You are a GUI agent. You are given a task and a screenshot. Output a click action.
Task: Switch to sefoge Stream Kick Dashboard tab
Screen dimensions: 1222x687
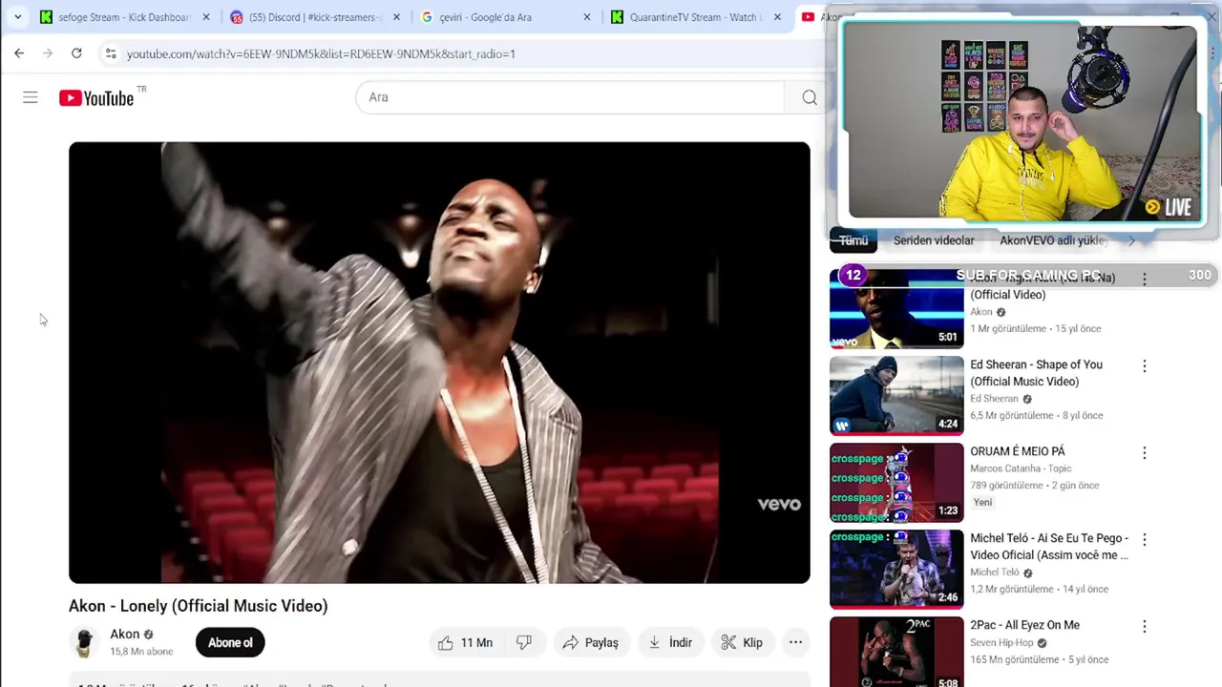pyautogui.click(x=124, y=17)
